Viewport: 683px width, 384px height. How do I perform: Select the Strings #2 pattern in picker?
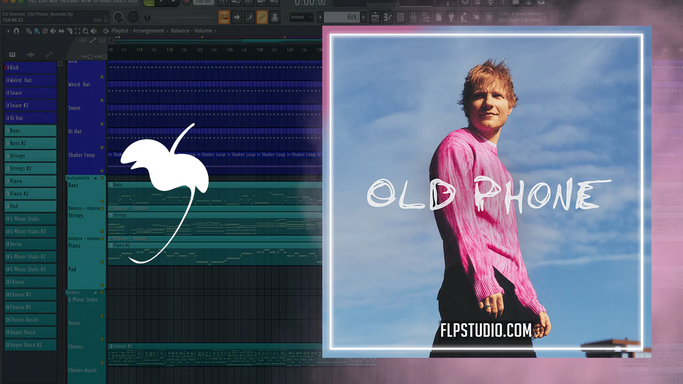(x=30, y=169)
